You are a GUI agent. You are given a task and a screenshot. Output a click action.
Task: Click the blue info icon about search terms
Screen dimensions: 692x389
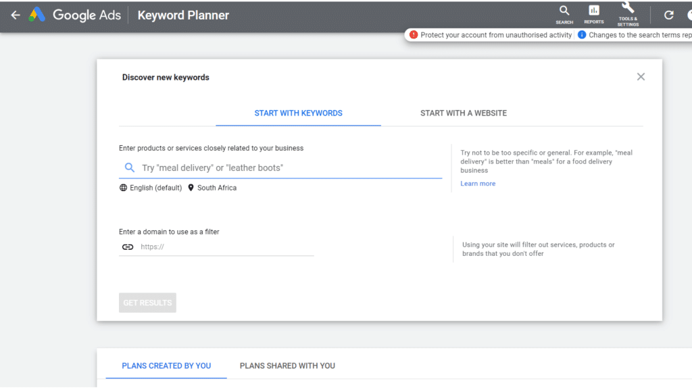pyautogui.click(x=582, y=34)
